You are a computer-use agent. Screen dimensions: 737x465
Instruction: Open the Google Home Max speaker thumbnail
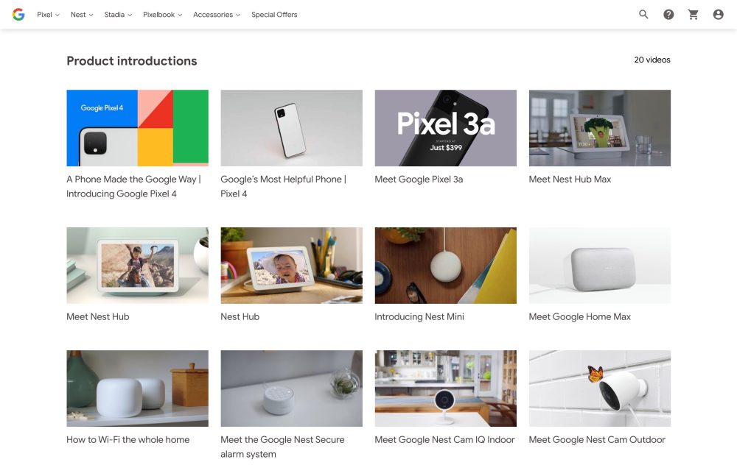[x=600, y=266]
